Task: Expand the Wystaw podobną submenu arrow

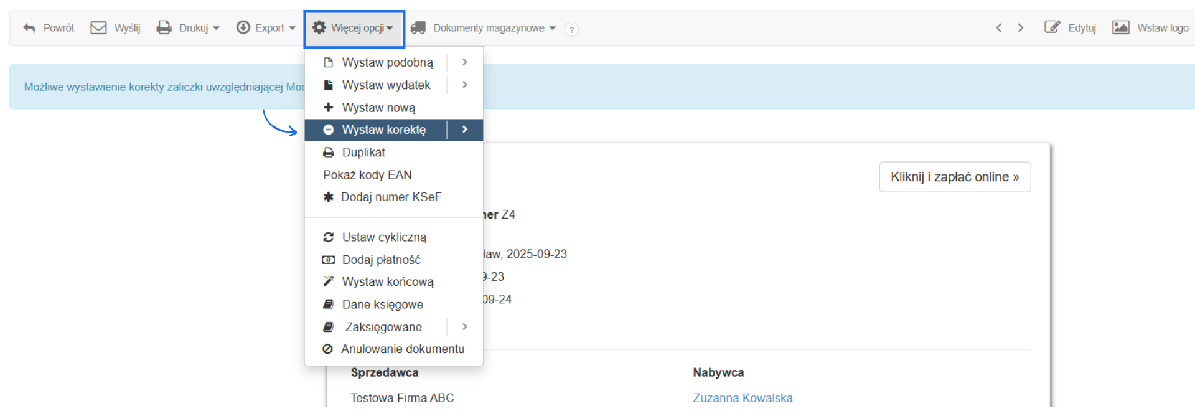Action: (x=464, y=62)
